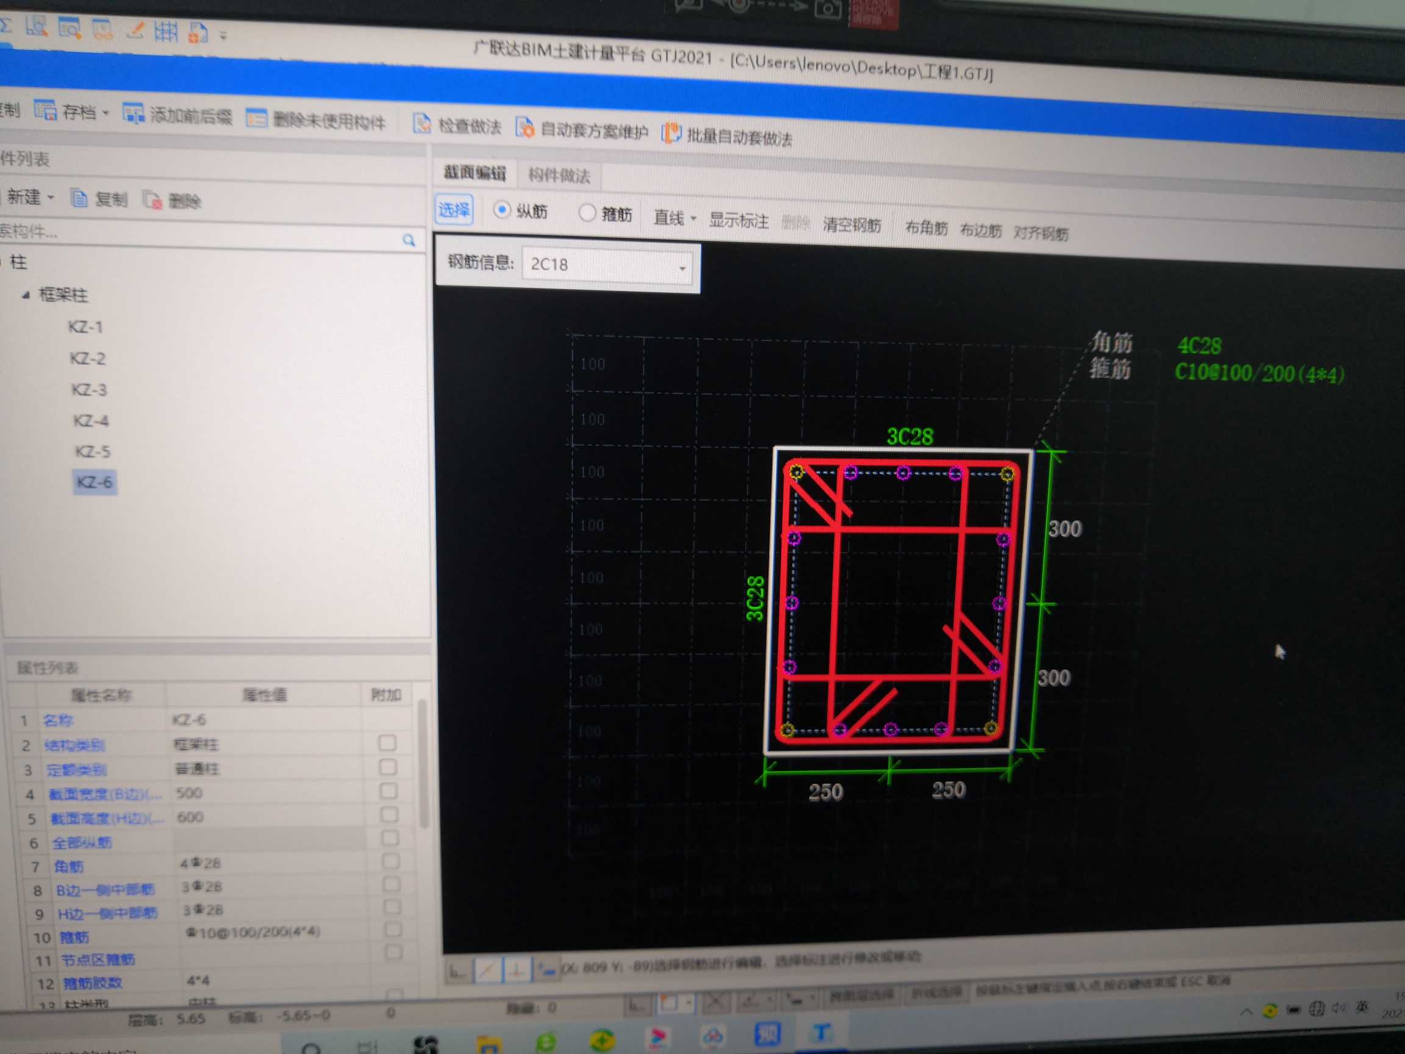Click the 清空钢筋 button
The width and height of the screenshot is (1405, 1054).
tap(852, 225)
